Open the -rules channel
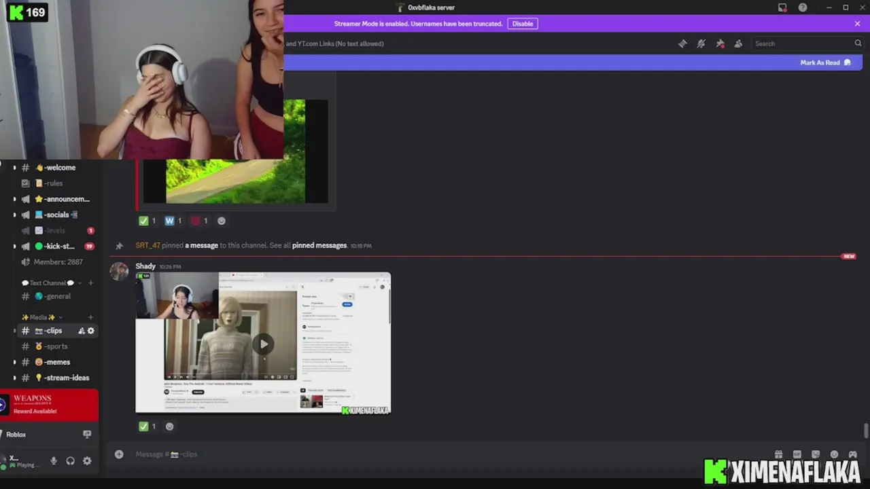This screenshot has width=870, height=489. pos(54,183)
